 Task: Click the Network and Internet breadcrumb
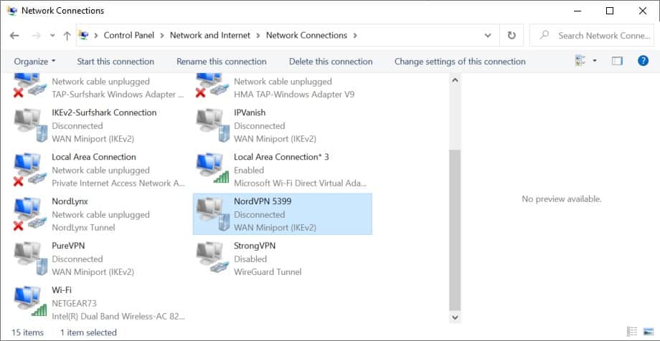pyautogui.click(x=210, y=36)
